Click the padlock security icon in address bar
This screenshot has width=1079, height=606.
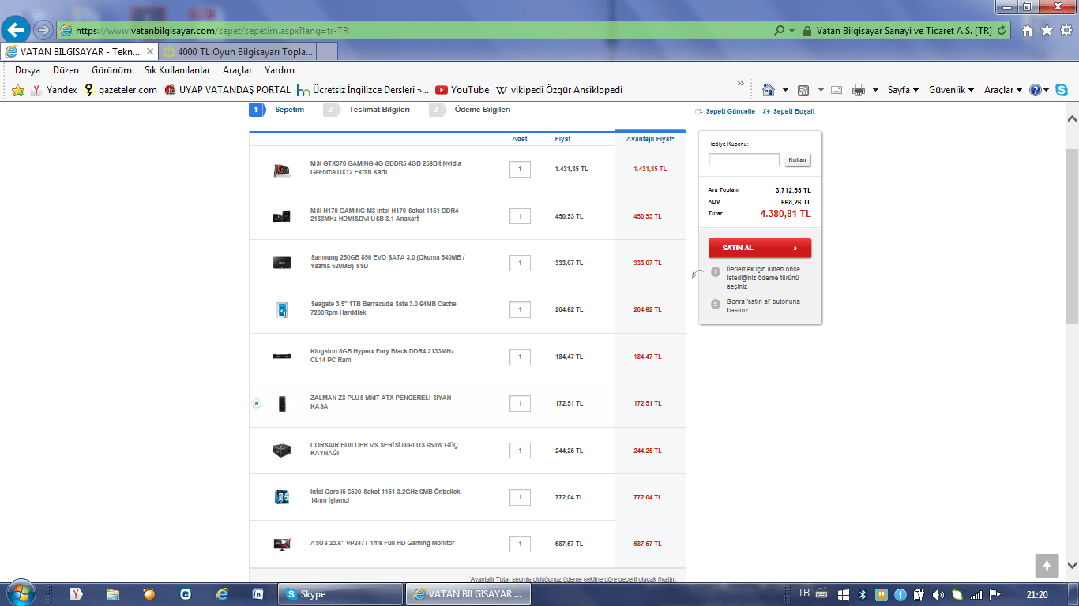pos(806,31)
